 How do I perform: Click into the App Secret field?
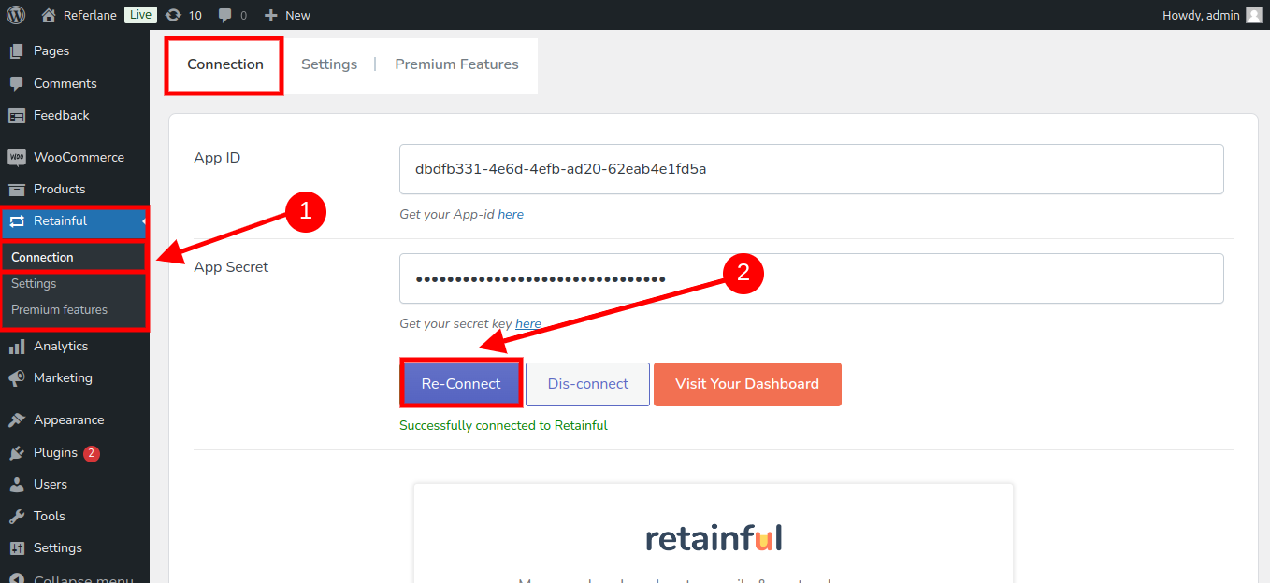pyautogui.click(x=811, y=278)
